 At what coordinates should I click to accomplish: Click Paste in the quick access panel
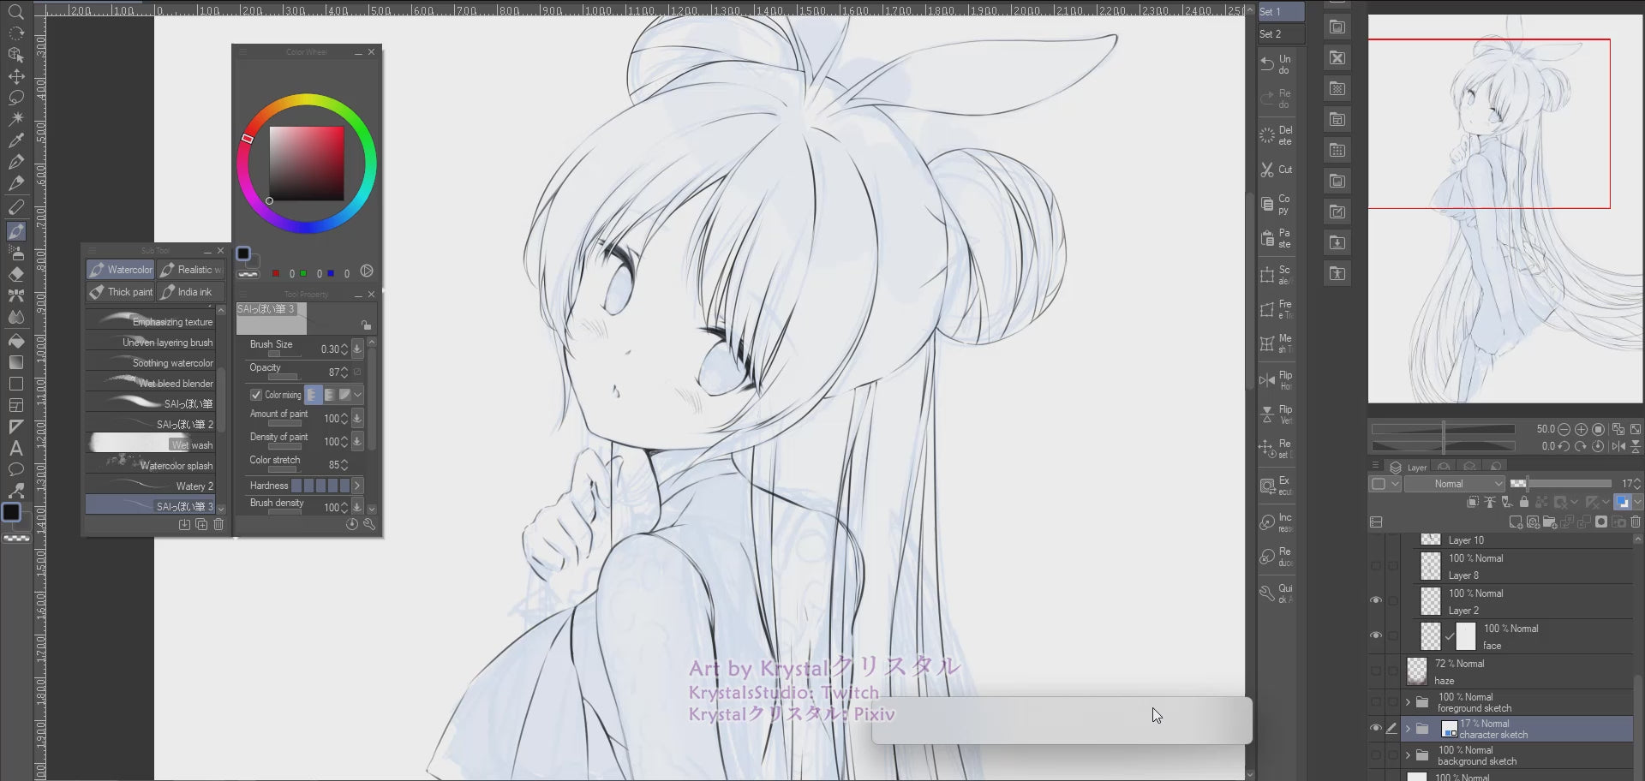(x=1277, y=238)
